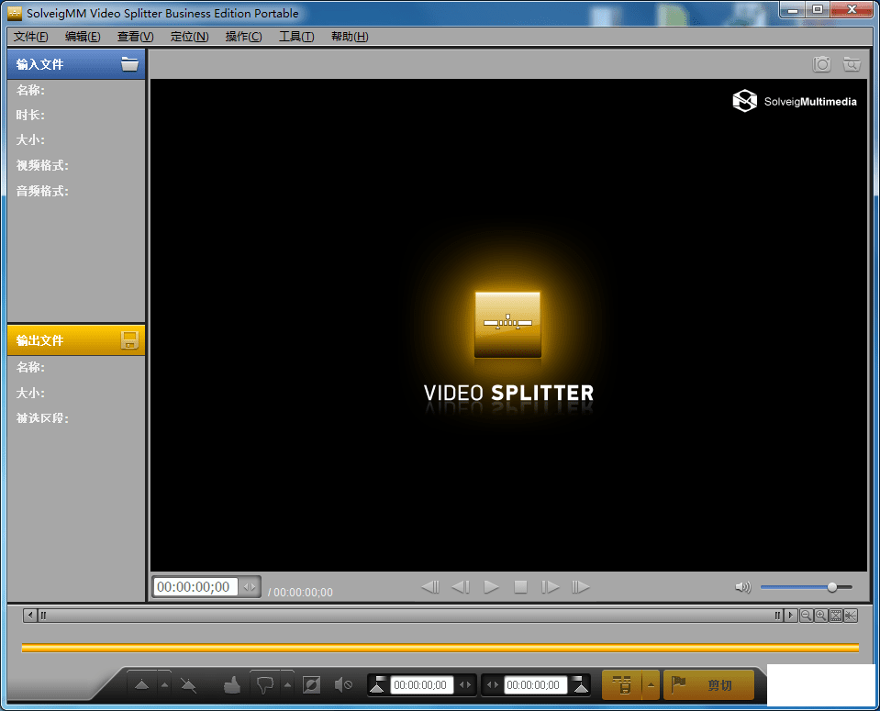Click the current time stepper arrows
Screen dimensions: 880x711
pyautogui.click(x=250, y=587)
